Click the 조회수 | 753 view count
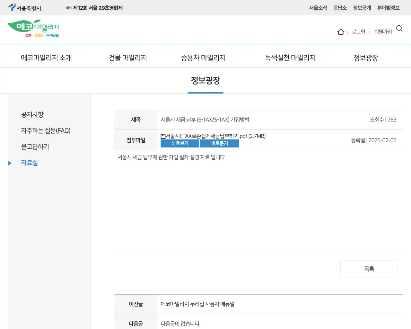Image resolution: width=411 pixels, height=329 pixels. point(383,120)
